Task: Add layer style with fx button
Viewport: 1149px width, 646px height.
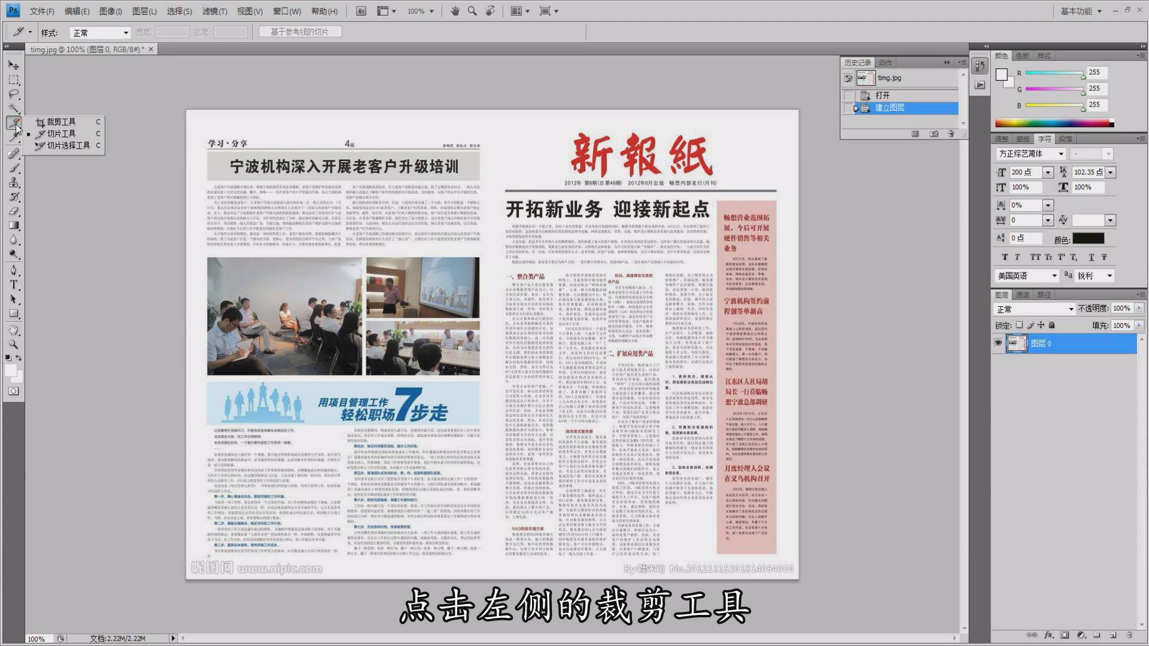Action: pyautogui.click(x=1048, y=635)
